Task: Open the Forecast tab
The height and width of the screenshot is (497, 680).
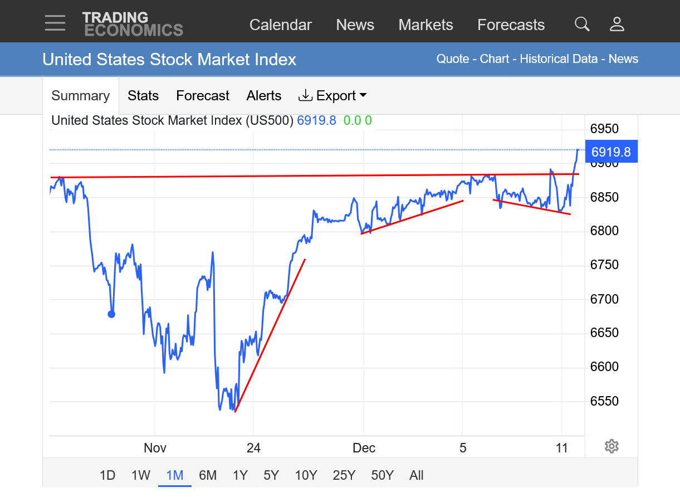Action: point(203,96)
